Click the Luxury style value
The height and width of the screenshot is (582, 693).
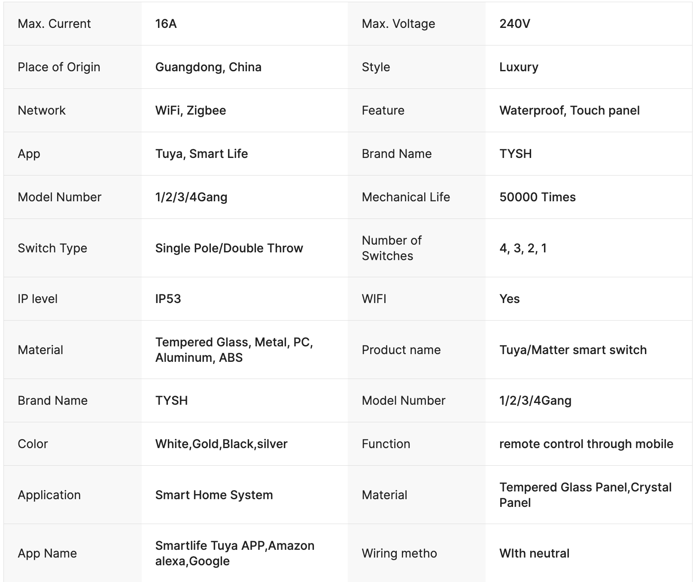pos(519,67)
